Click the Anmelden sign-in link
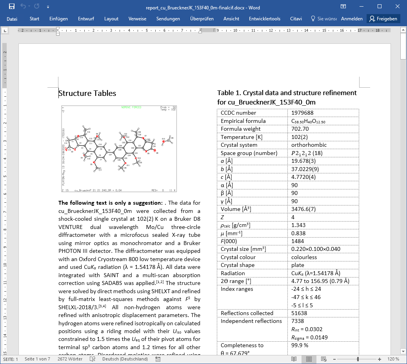Viewport: 407px width, 364px height. pyautogui.click(x=351, y=19)
